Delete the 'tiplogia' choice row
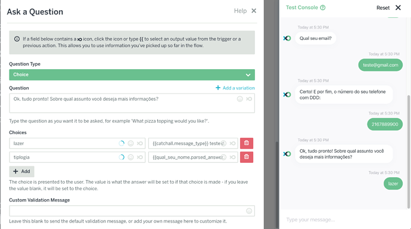Viewport: 411px width, 229px height. click(x=247, y=157)
